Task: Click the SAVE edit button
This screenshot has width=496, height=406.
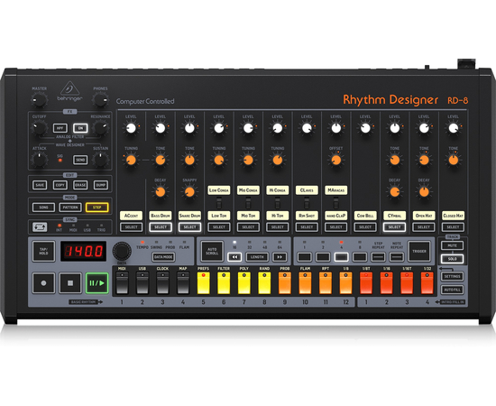Action: [40, 185]
